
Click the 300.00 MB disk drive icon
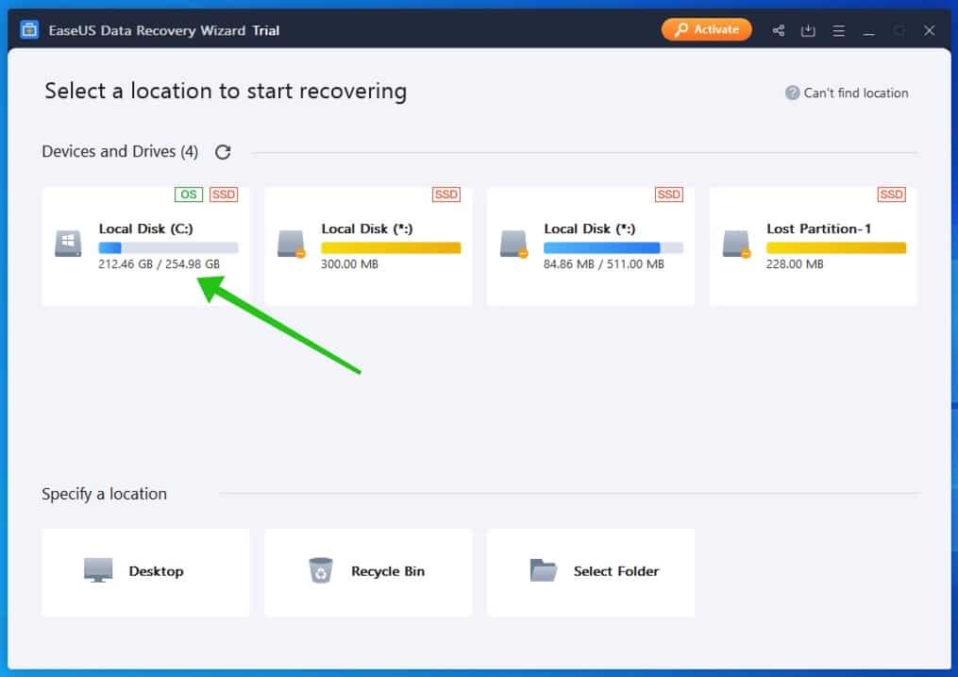tap(292, 244)
